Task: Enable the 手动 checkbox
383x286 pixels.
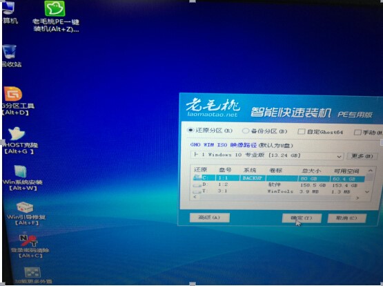Action: click(x=357, y=133)
